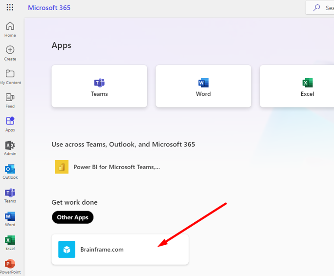This screenshot has height=276, width=334.
Task: Go to Home in the sidebar
Action: pyautogui.click(x=10, y=29)
